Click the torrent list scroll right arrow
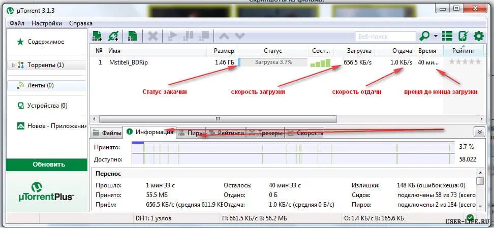Image resolution: width=494 pixels, height=228 pixels. [x=481, y=119]
